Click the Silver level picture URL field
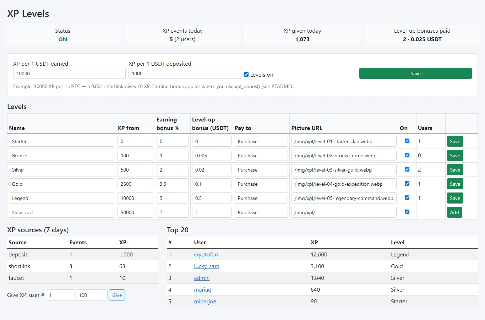The height and width of the screenshot is (320, 485). [x=344, y=170]
